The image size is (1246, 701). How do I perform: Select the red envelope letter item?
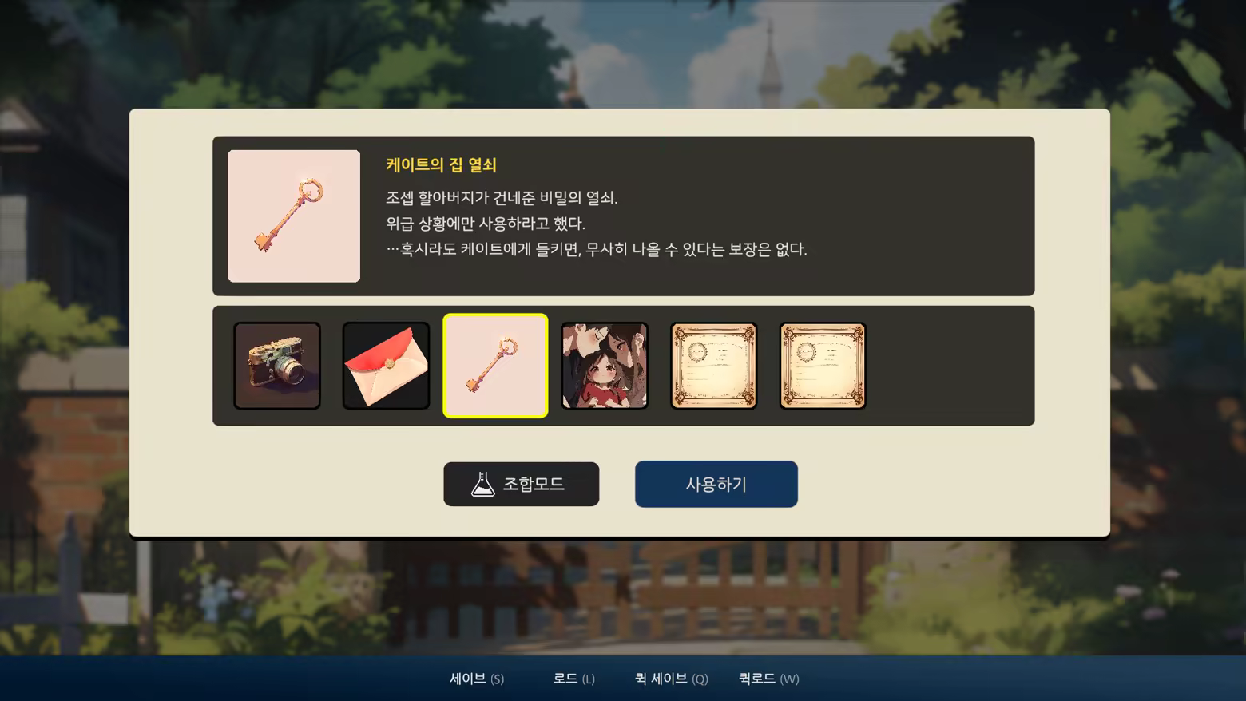386,366
